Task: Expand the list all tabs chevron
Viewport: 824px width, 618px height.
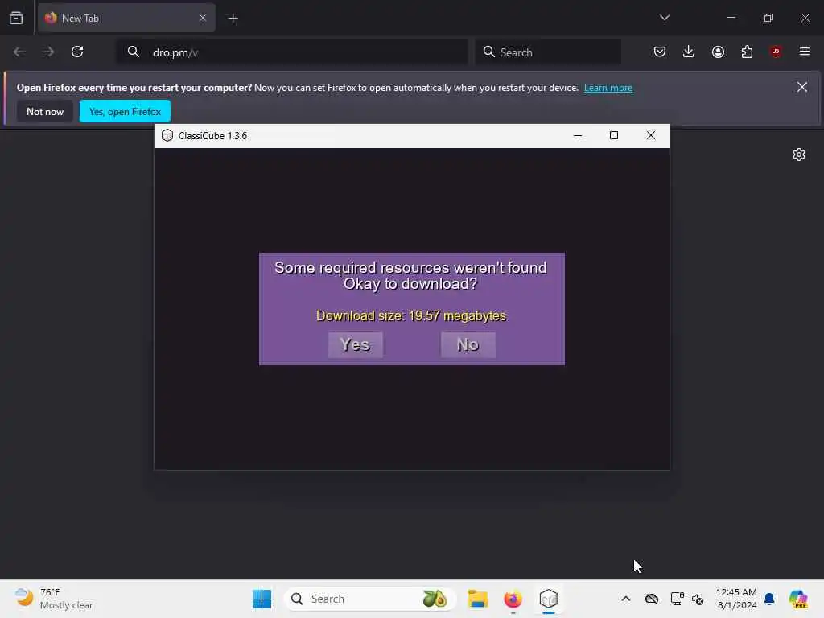Action: (x=664, y=18)
